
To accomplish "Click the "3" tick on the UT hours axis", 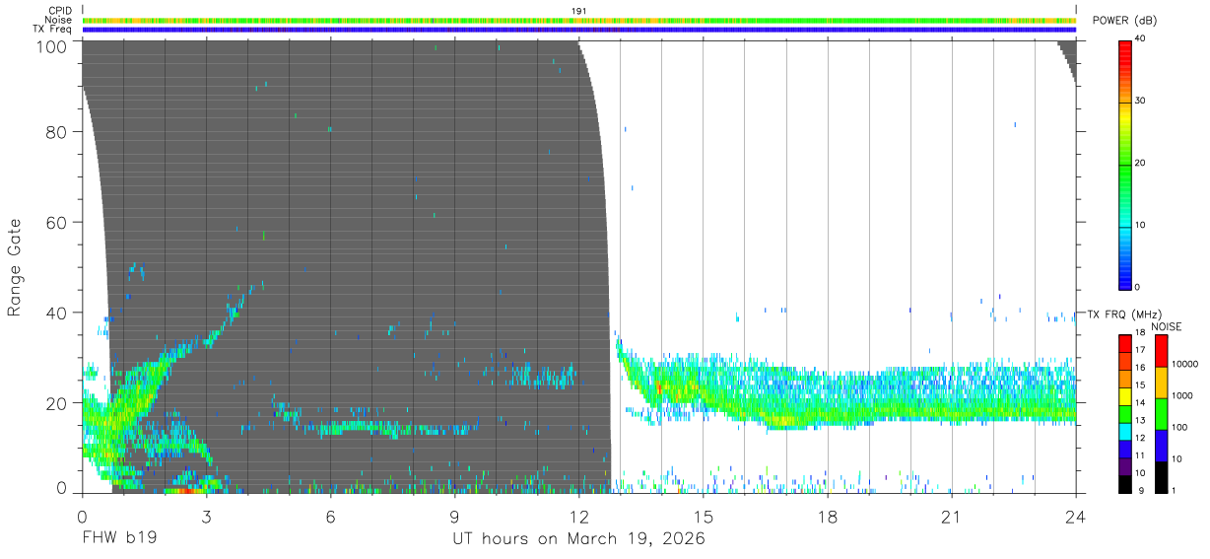I will [206, 518].
